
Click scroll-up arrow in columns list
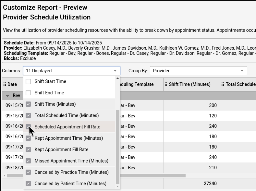[x=117, y=78]
